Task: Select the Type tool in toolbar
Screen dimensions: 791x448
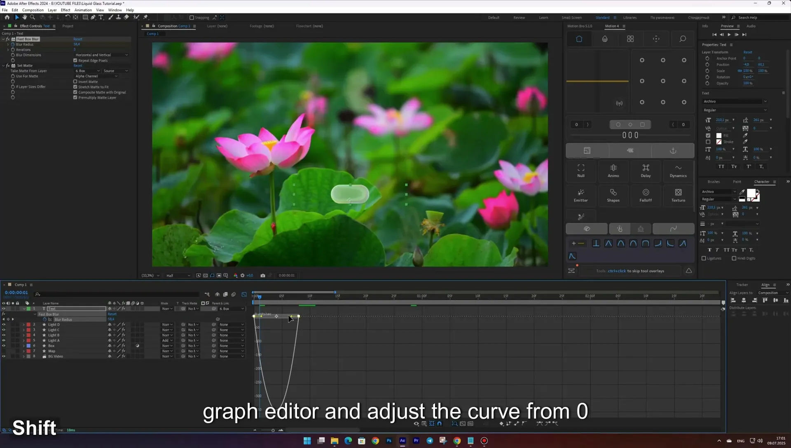Action: [x=101, y=17]
